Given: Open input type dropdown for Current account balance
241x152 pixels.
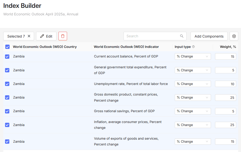Looking at the screenshot, I should 193,56.
